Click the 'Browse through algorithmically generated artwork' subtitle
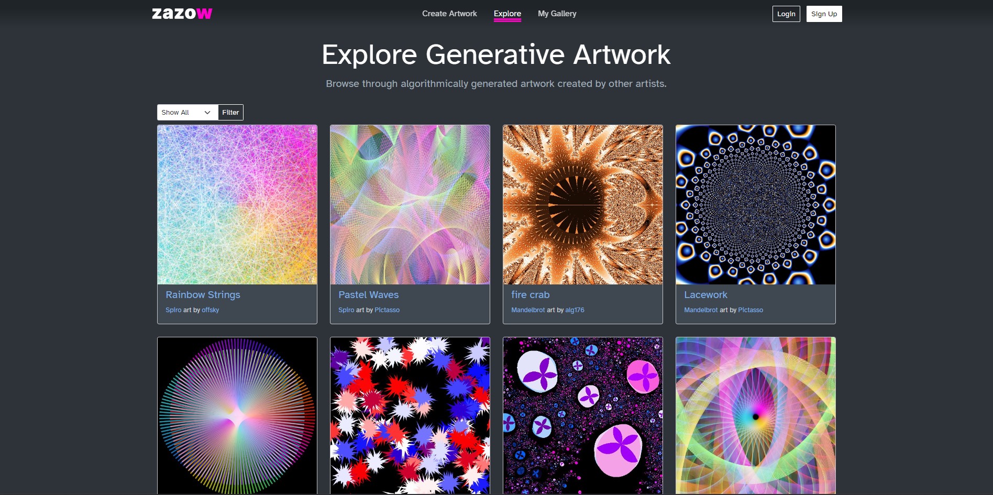 click(x=496, y=84)
